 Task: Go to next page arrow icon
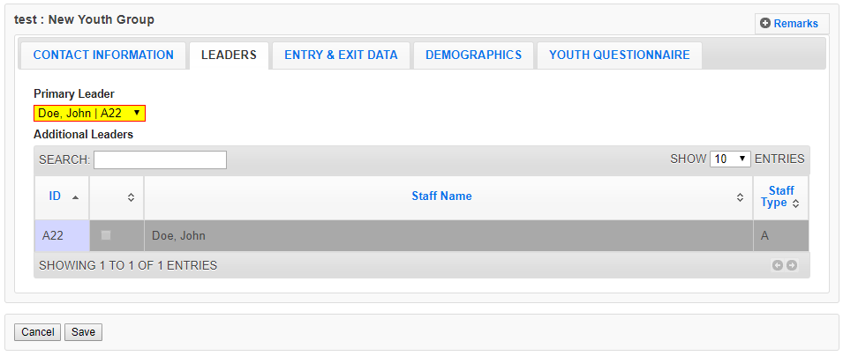click(x=792, y=265)
